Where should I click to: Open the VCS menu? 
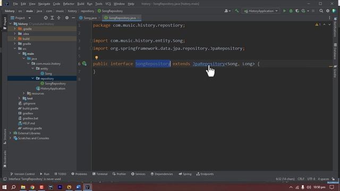[x=108, y=4]
